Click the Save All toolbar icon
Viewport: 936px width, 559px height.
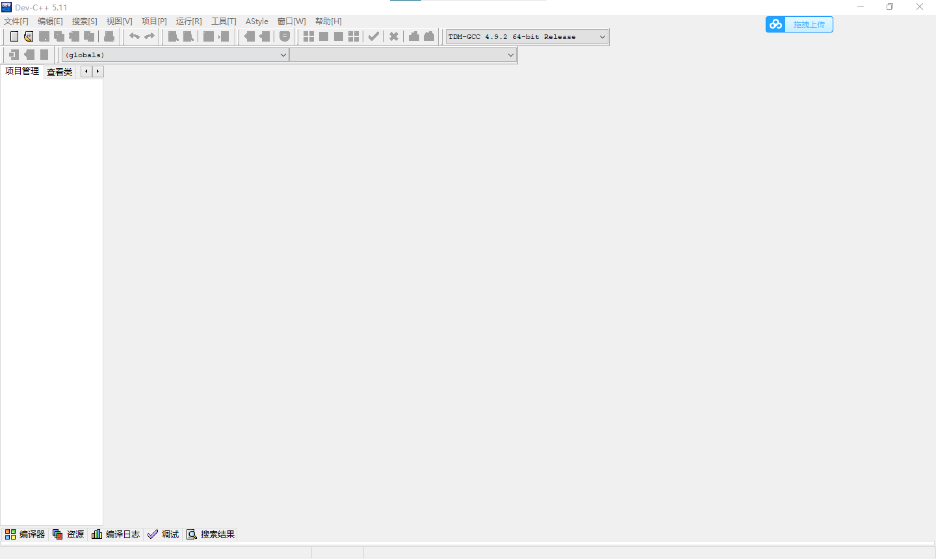tap(59, 36)
